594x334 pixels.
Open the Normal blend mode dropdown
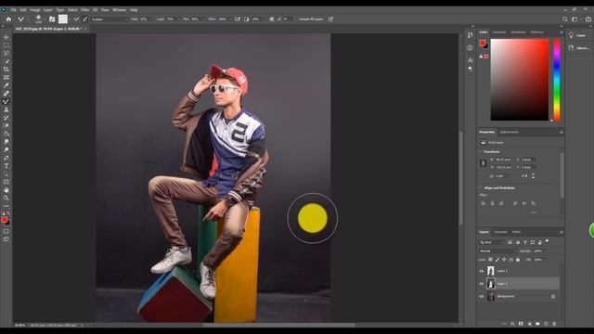point(497,251)
